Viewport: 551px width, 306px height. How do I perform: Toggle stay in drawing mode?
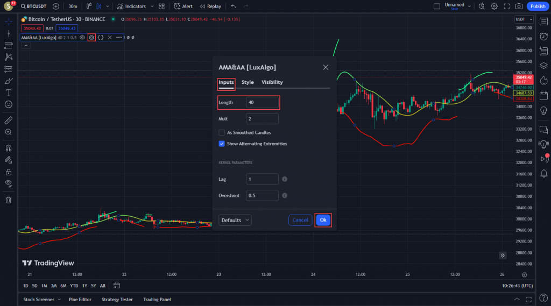9,160
